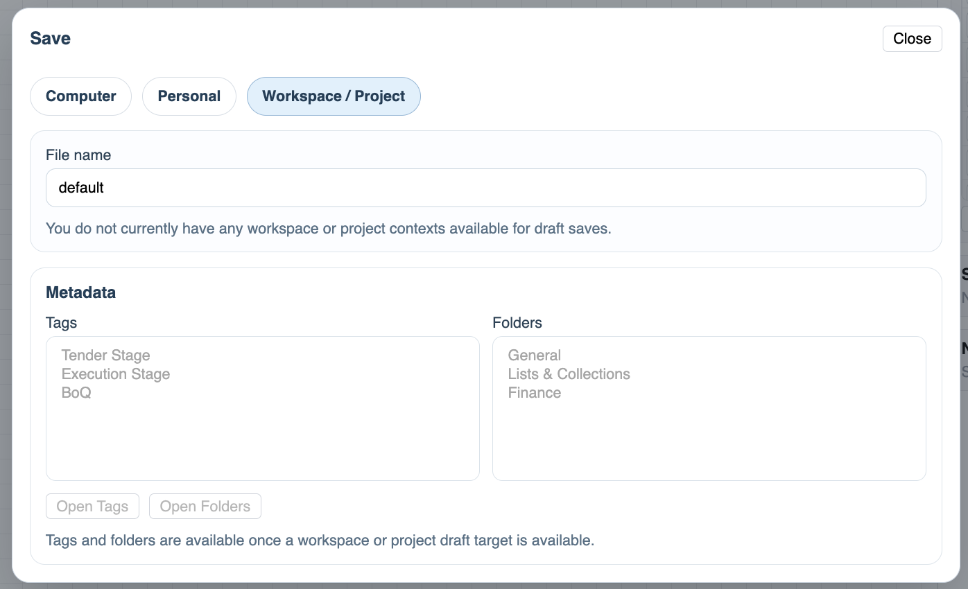Select the Tender Stage tag

coord(106,355)
